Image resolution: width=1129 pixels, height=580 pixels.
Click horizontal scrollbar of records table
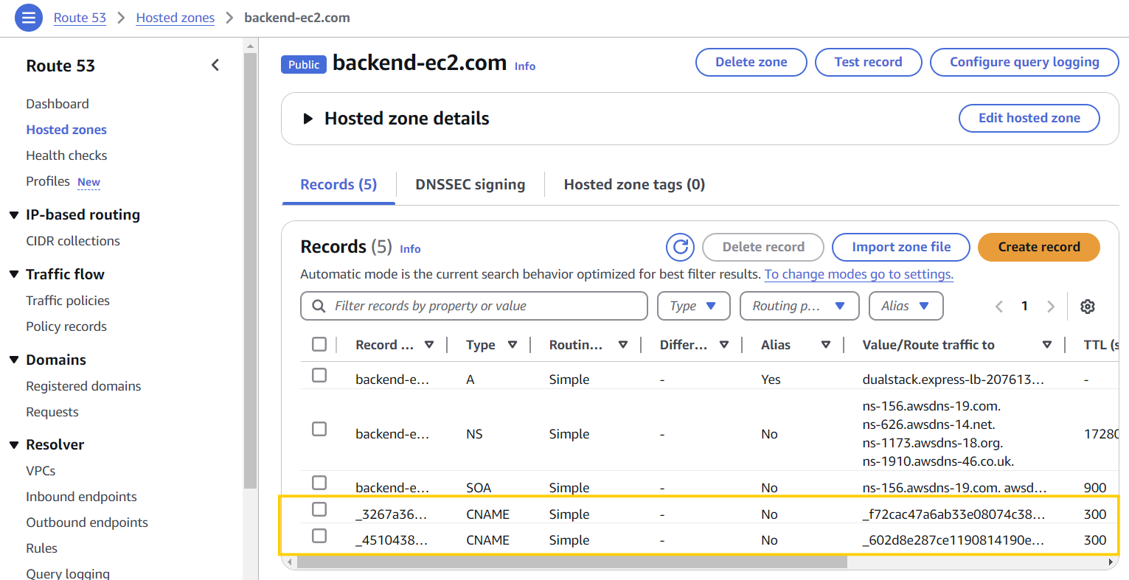pyautogui.click(x=572, y=562)
